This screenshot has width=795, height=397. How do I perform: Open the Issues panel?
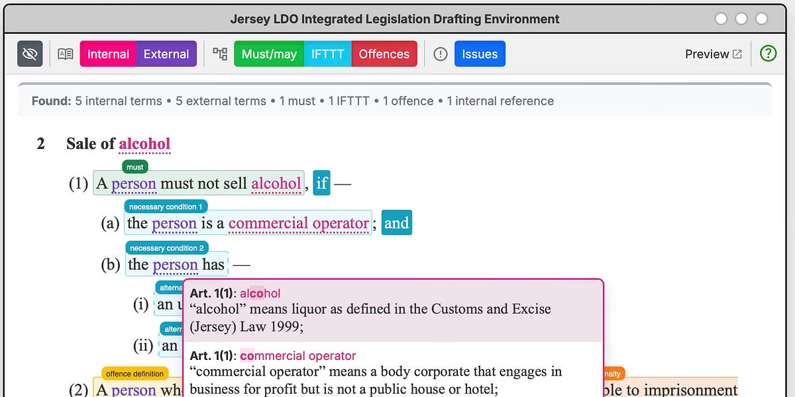[480, 54]
